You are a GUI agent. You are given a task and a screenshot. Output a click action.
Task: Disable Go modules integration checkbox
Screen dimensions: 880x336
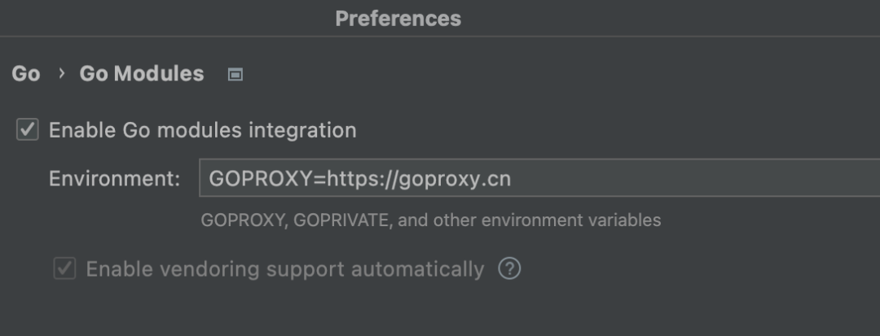click(28, 129)
